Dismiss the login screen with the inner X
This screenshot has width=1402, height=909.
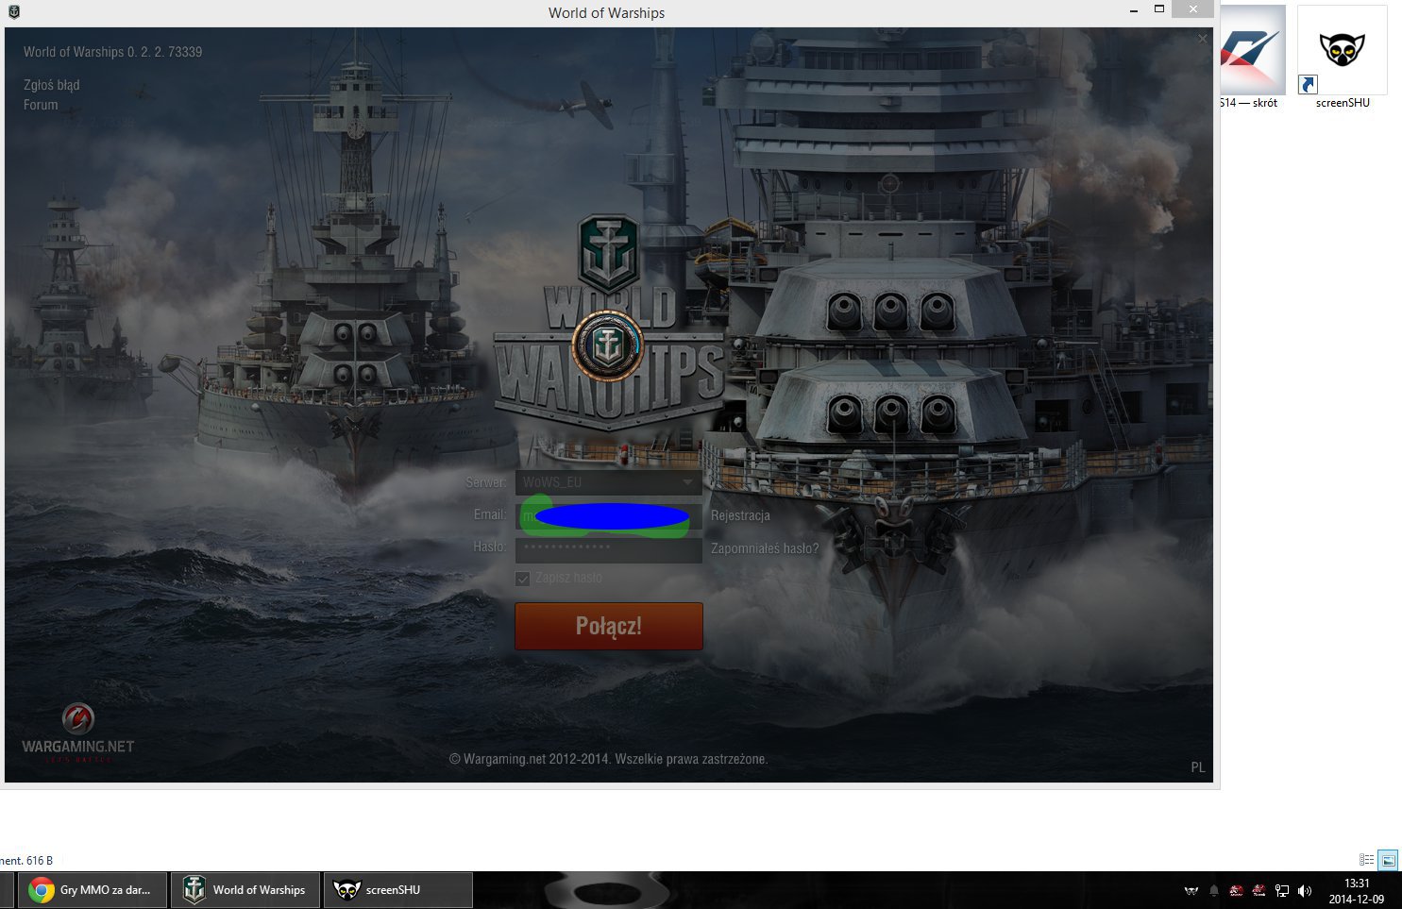pos(1202,39)
